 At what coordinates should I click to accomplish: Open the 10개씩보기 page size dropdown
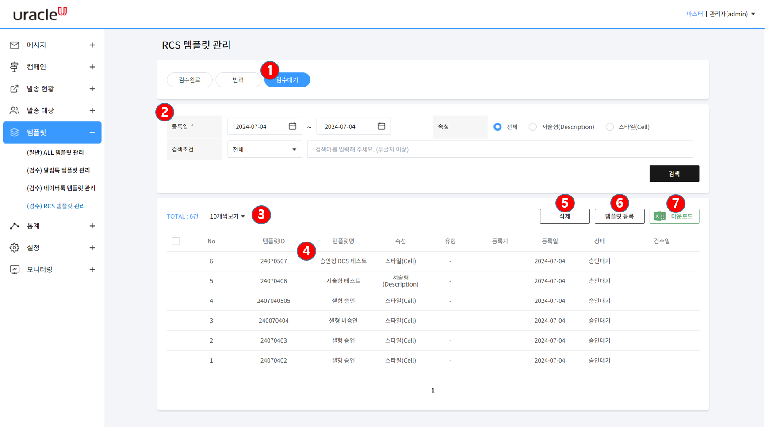point(227,216)
